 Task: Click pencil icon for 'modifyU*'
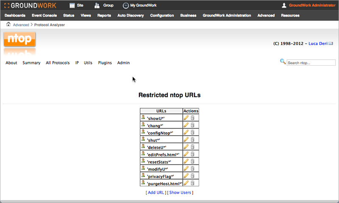point(186,168)
